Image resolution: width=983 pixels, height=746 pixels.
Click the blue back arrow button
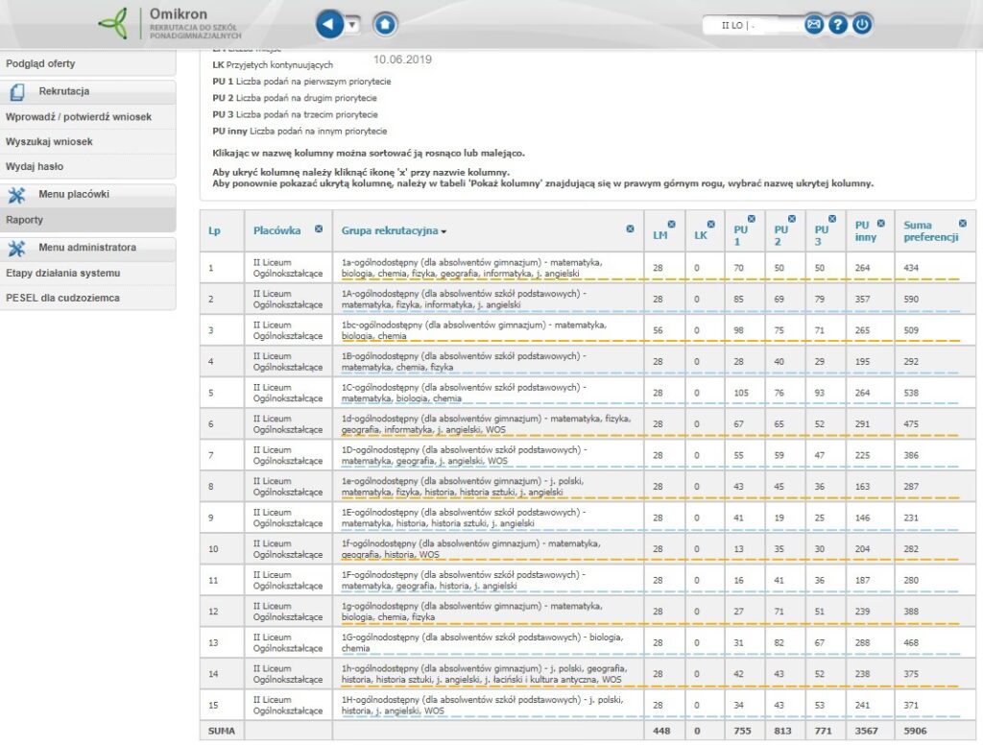tap(328, 24)
